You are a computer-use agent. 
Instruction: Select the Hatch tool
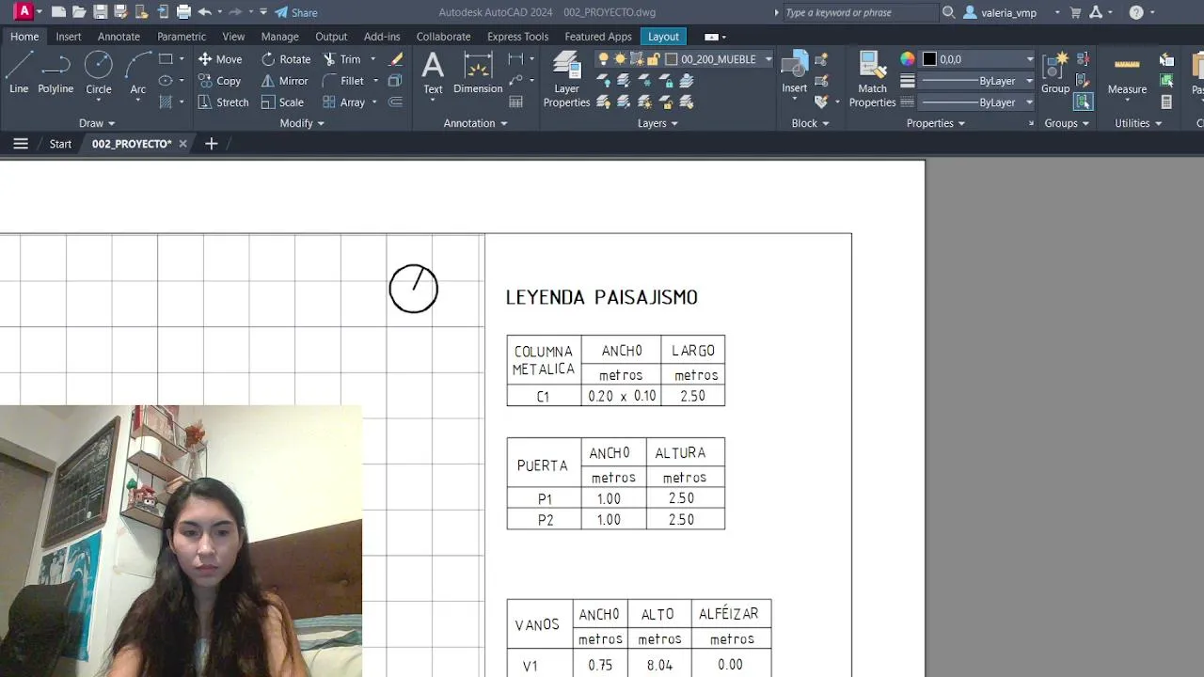coord(166,102)
